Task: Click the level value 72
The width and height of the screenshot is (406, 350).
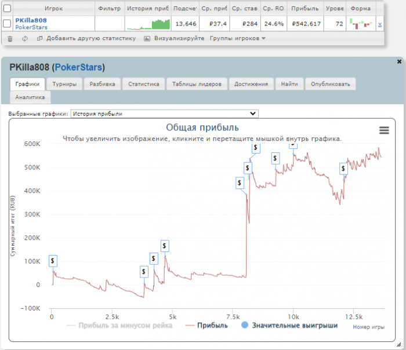Action: (339, 24)
